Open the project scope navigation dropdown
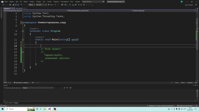Viewport: 199px width, 111px height. [x=35, y=11]
